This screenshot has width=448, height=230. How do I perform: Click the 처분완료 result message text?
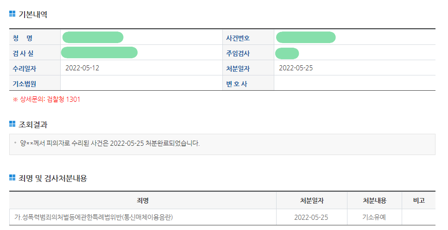pos(110,143)
